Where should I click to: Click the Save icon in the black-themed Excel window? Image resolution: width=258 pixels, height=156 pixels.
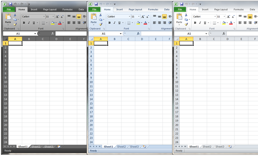[10, 4]
